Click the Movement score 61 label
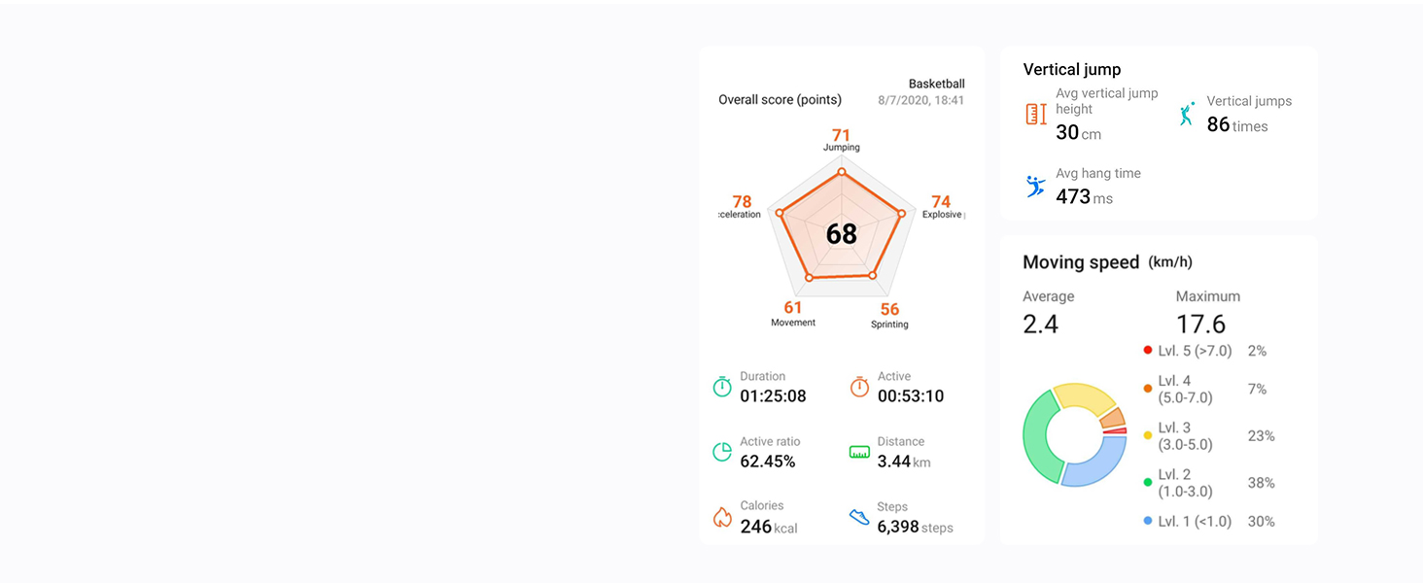This screenshot has width=1423, height=583. coord(793,308)
